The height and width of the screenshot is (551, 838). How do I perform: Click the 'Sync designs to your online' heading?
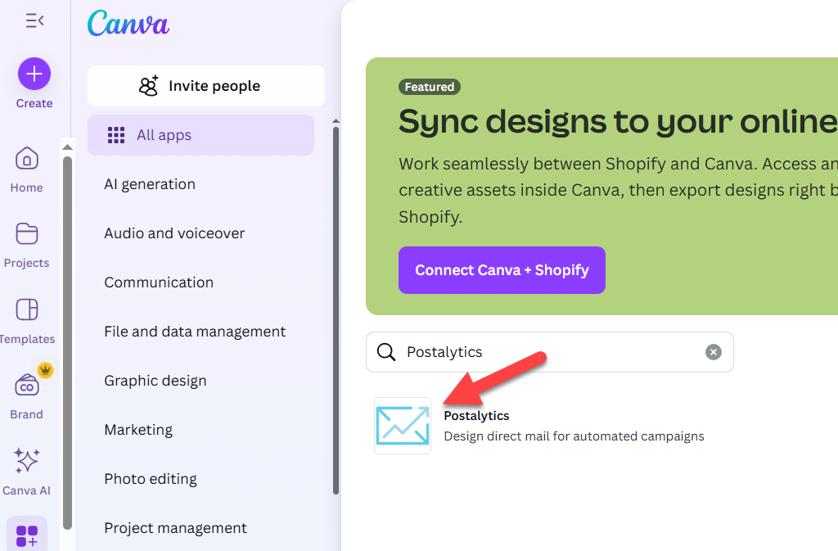(x=618, y=121)
